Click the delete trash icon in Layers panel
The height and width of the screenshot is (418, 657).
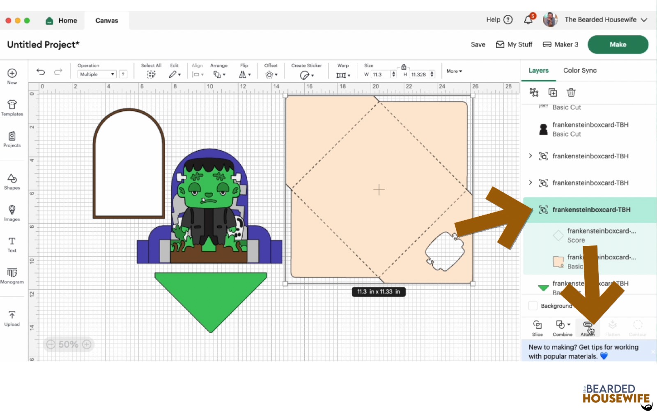tap(571, 92)
